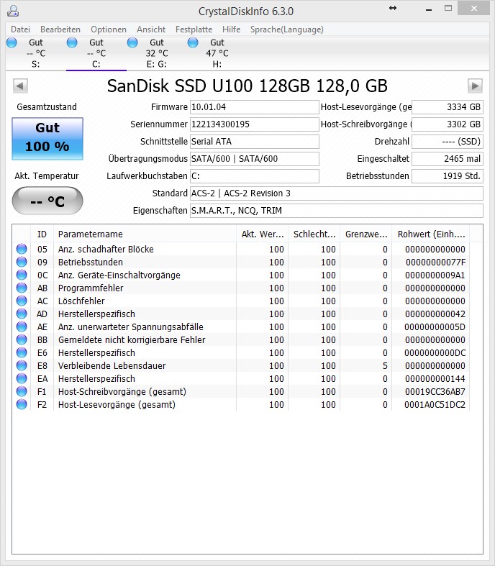This screenshot has height=566, width=495.
Task: Open the Sprache(Language) menu
Action: click(286, 29)
